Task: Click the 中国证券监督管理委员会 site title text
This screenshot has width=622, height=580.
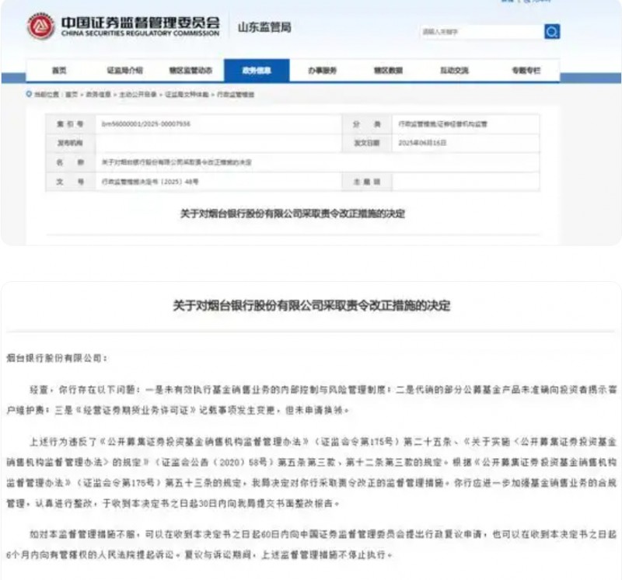Action: 141,22
